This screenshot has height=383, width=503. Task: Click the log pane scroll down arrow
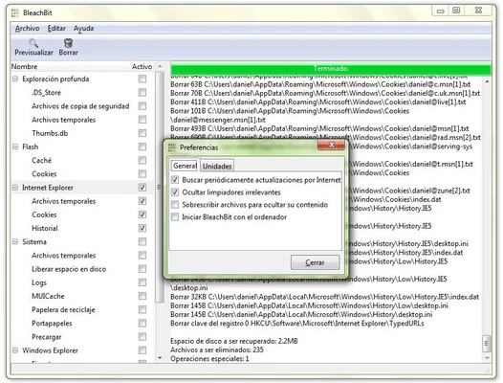[x=487, y=358]
